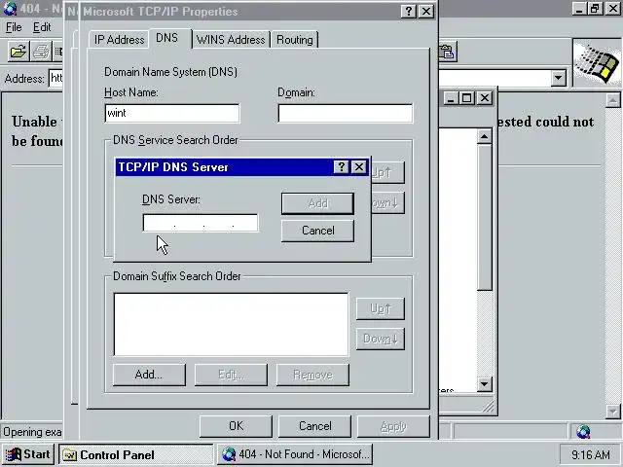Open the File menu in browser

14,27
